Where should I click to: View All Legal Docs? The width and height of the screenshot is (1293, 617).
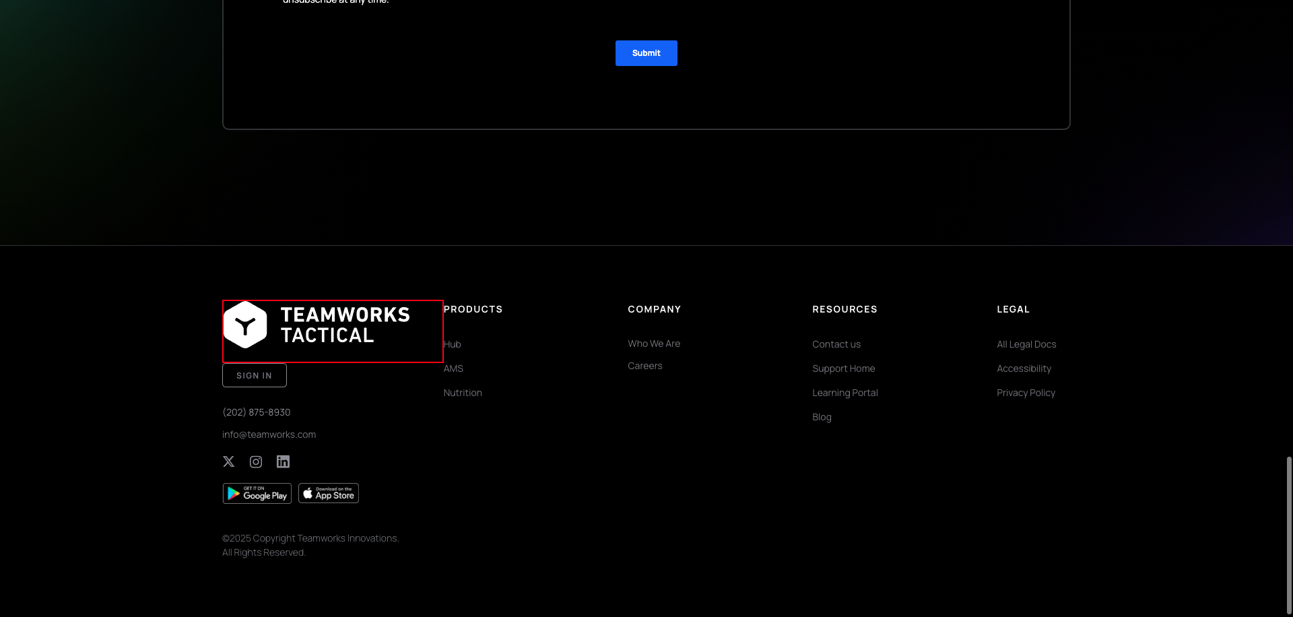(1026, 344)
